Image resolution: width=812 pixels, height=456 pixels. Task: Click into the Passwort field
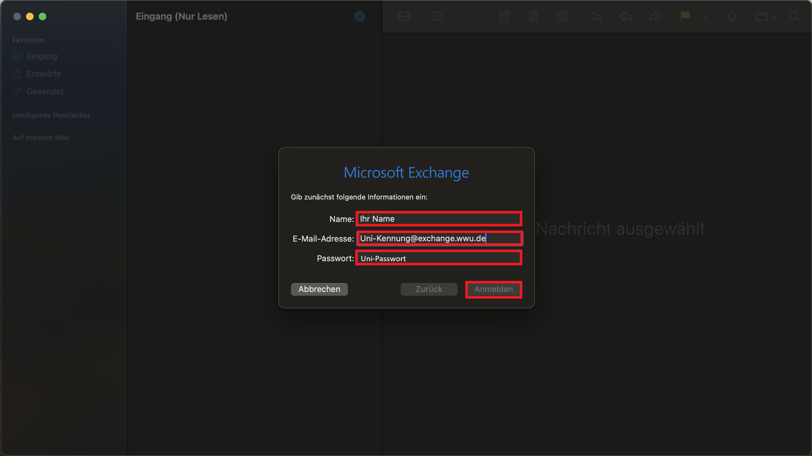coord(439,258)
